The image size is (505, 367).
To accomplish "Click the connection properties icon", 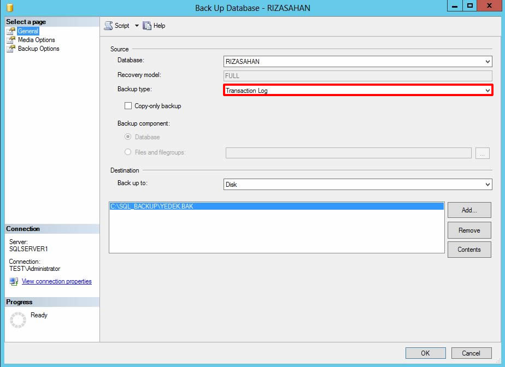I will click(x=14, y=282).
